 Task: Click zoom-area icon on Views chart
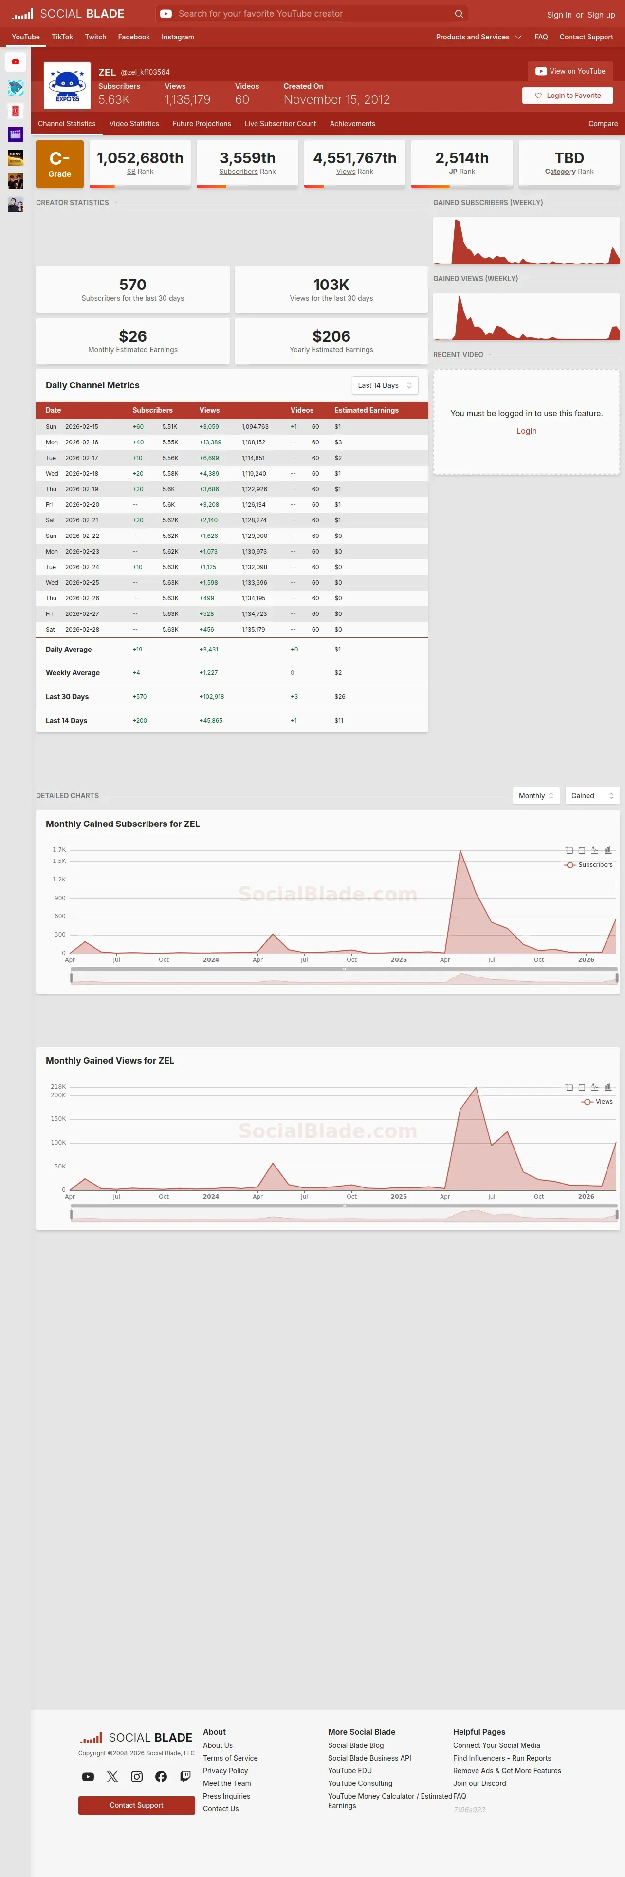coord(569,1087)
